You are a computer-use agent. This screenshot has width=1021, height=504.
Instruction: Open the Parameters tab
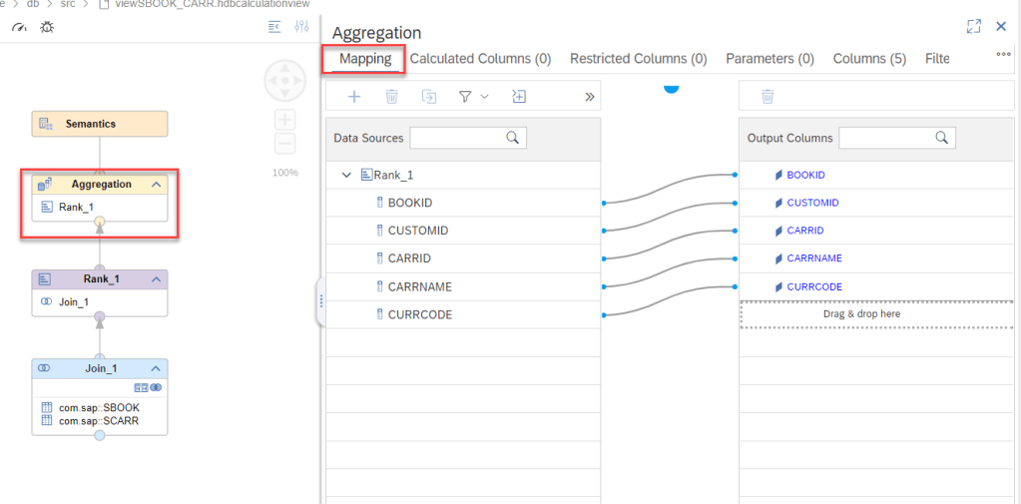coord(769,59)
